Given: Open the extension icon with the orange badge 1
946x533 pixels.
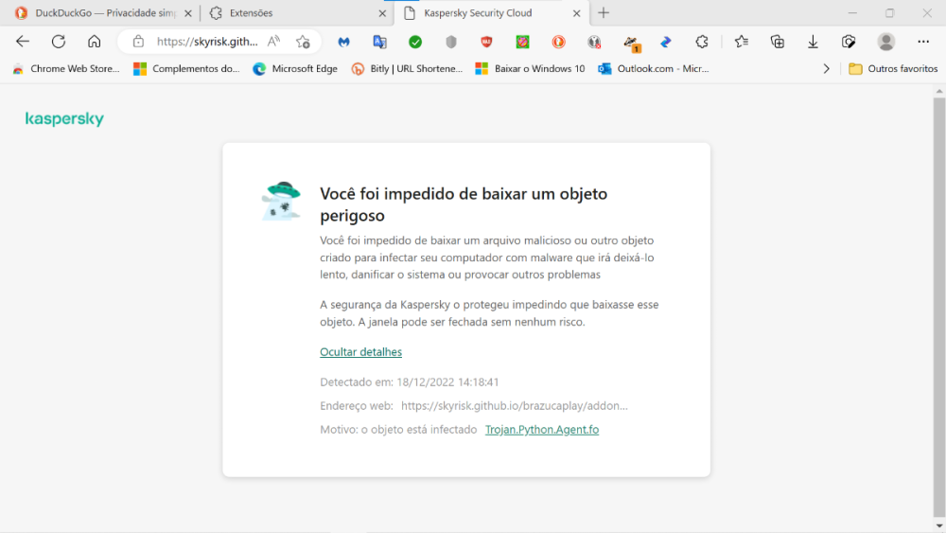Looking at the screenshot, I should click(631, 43).
